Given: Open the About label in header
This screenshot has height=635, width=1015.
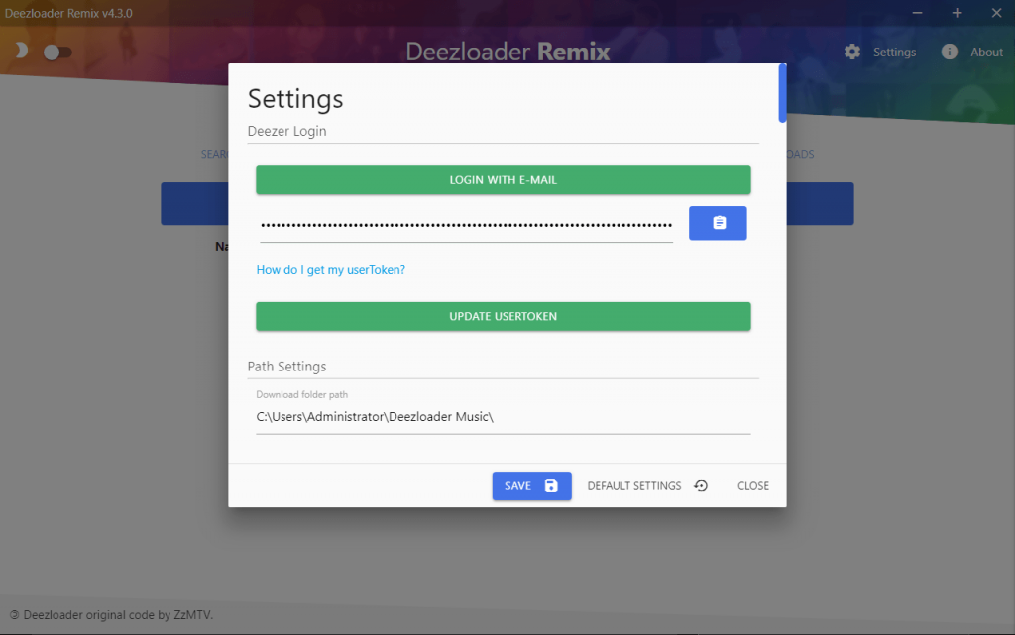Looking at the screenshot, I should (986, 52).
